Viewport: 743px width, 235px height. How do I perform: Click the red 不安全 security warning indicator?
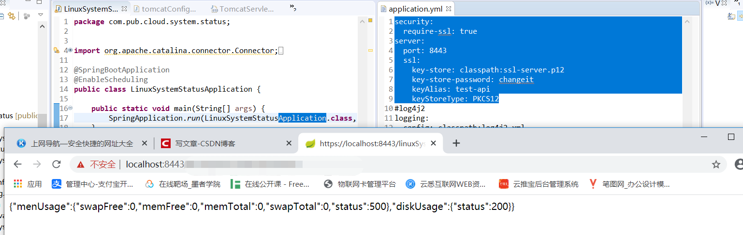click(x=96, y=165)
